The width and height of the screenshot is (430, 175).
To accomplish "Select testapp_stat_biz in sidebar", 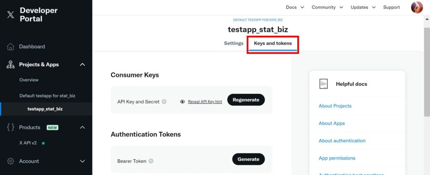I will [45, 109].
